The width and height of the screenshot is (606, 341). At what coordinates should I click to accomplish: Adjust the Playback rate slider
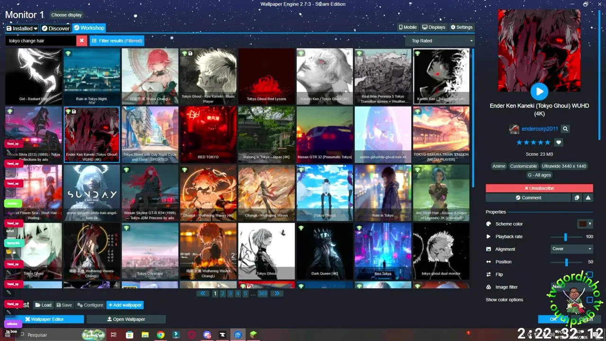point(565,237)
